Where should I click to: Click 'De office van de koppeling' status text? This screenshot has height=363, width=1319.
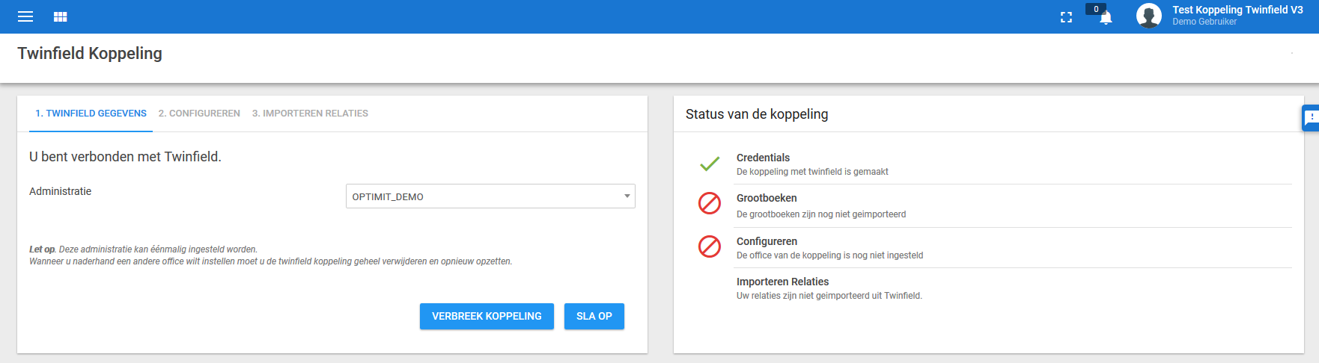coord(829,255)
